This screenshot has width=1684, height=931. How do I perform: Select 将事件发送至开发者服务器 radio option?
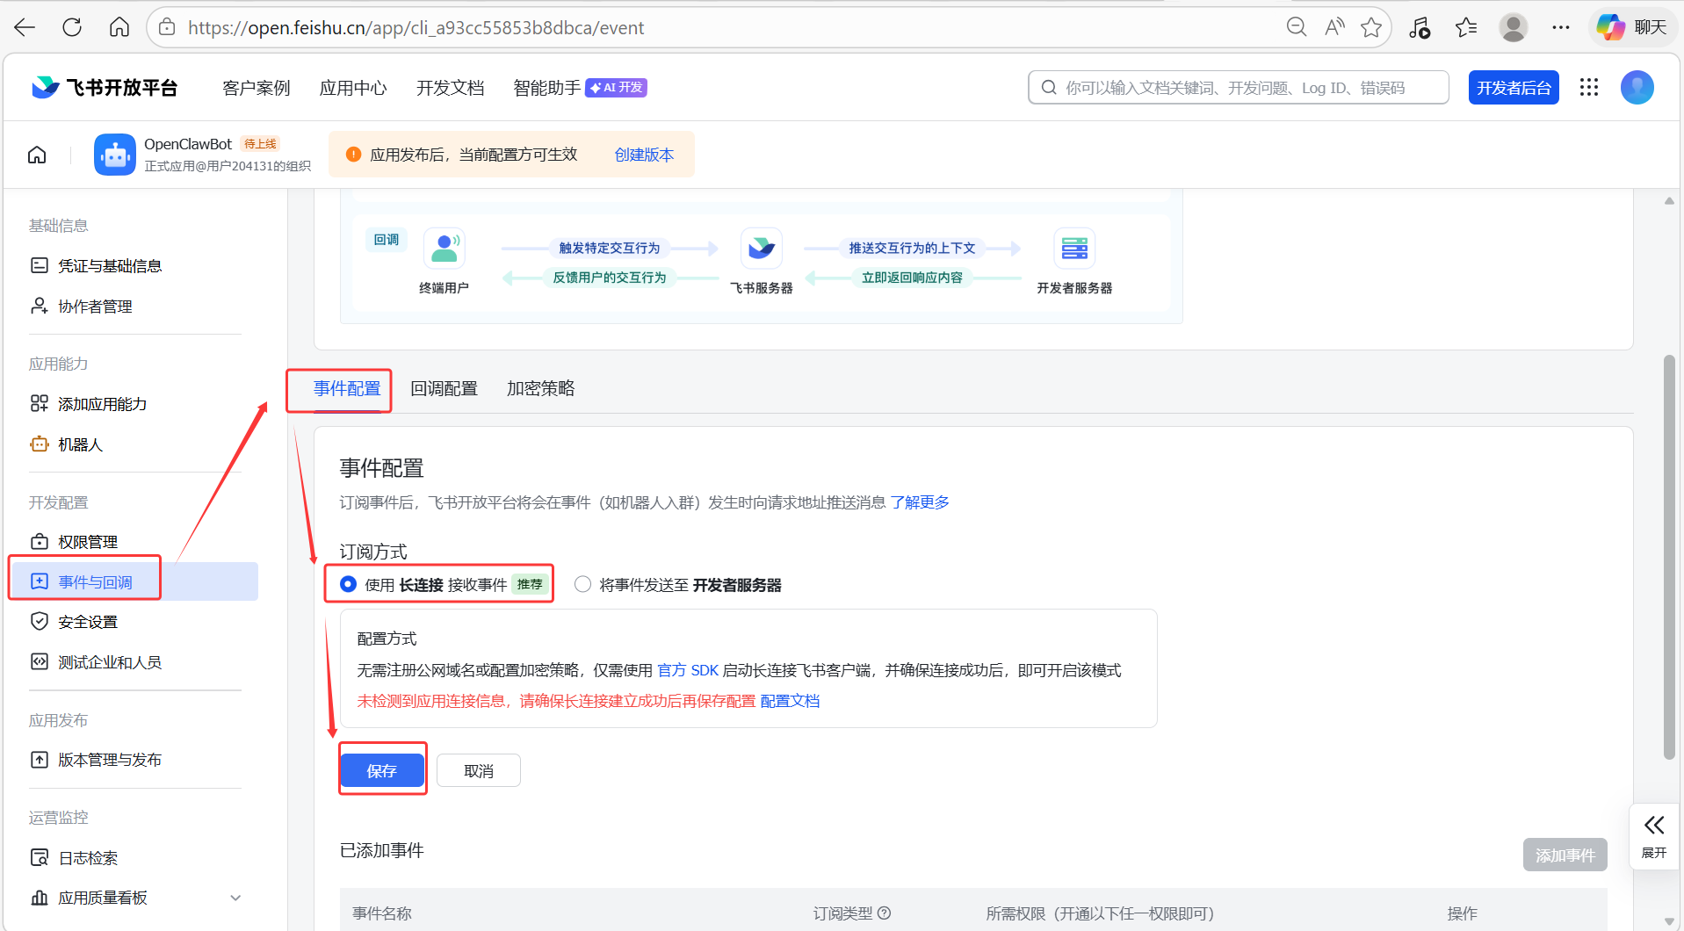tap(582, 584)
